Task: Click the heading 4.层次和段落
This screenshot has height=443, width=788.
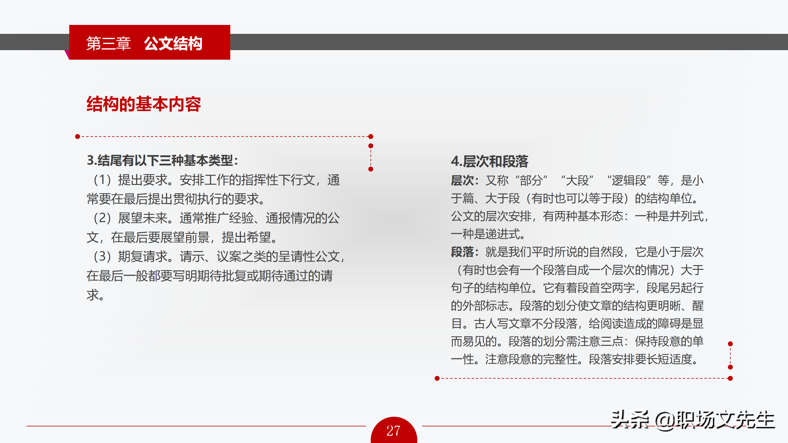Action: [489, 161]
